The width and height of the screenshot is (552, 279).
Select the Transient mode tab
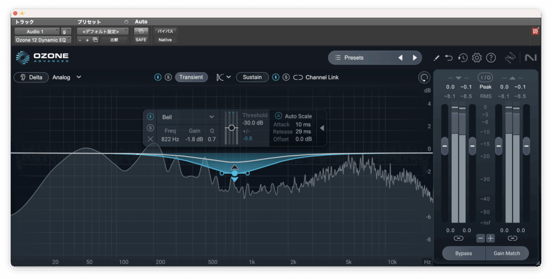(x=191, y=77)
